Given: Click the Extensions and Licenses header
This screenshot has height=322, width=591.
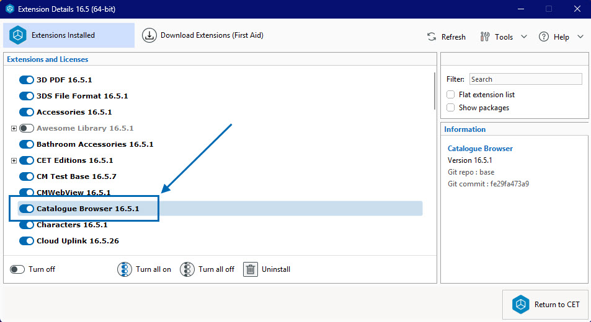Looking at the screenshot, I should click(x=48, y=59).
